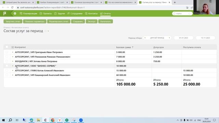Screen dimensions: 219x123
Task: Sort by Базовая сумма arrow
Action: point(133,47)
